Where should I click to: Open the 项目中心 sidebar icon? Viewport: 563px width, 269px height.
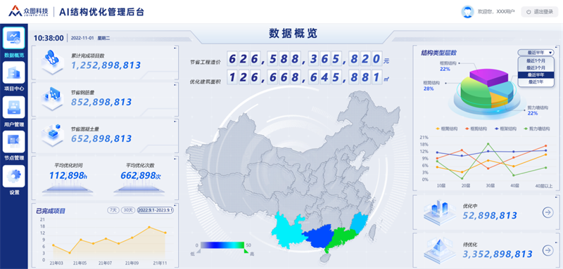click(13, 72)
